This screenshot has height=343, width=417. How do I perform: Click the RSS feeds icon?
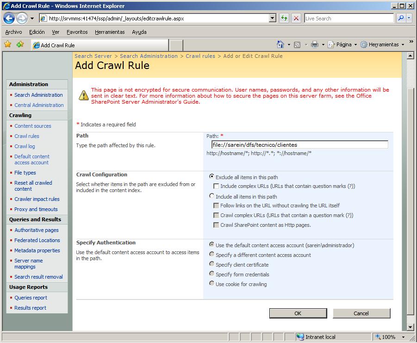[x=297, y=45]
